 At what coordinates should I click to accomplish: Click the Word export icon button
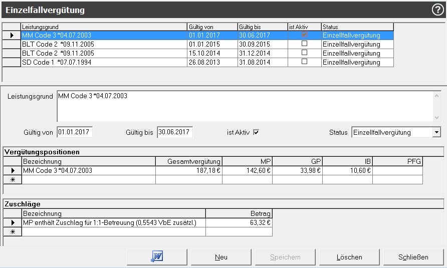[x=157, y=257]
